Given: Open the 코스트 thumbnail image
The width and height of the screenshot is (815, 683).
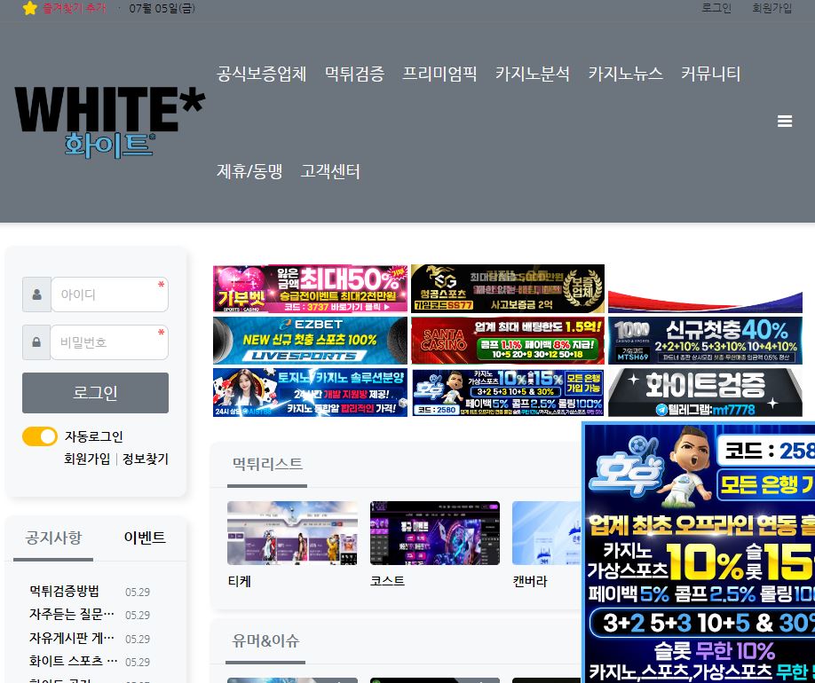Looking at the screenshot, I should pyautogui.click(x=435, y=533).
